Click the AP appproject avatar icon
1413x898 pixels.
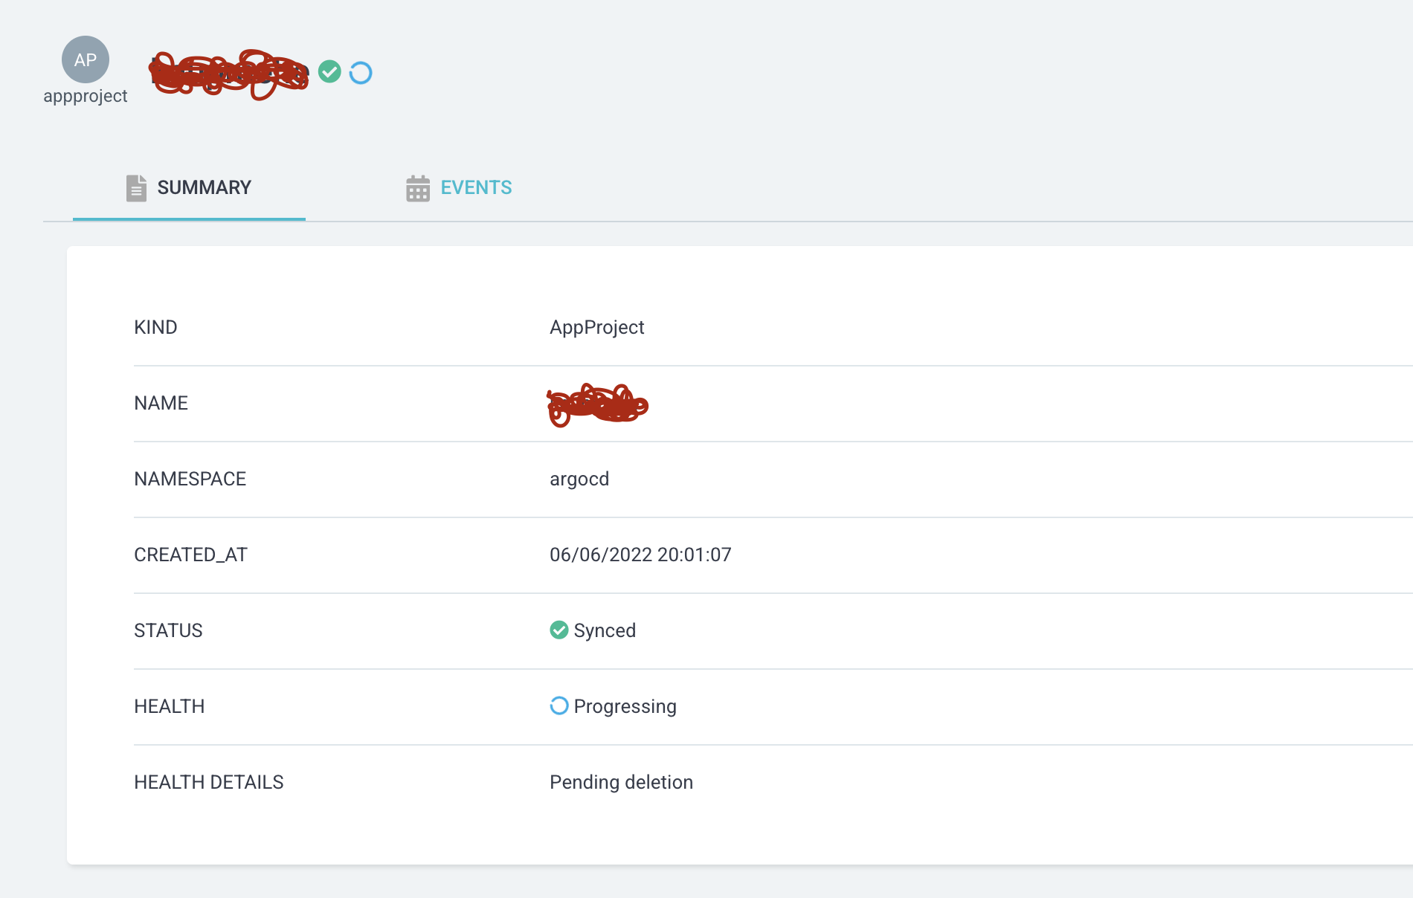click(85, 59)
